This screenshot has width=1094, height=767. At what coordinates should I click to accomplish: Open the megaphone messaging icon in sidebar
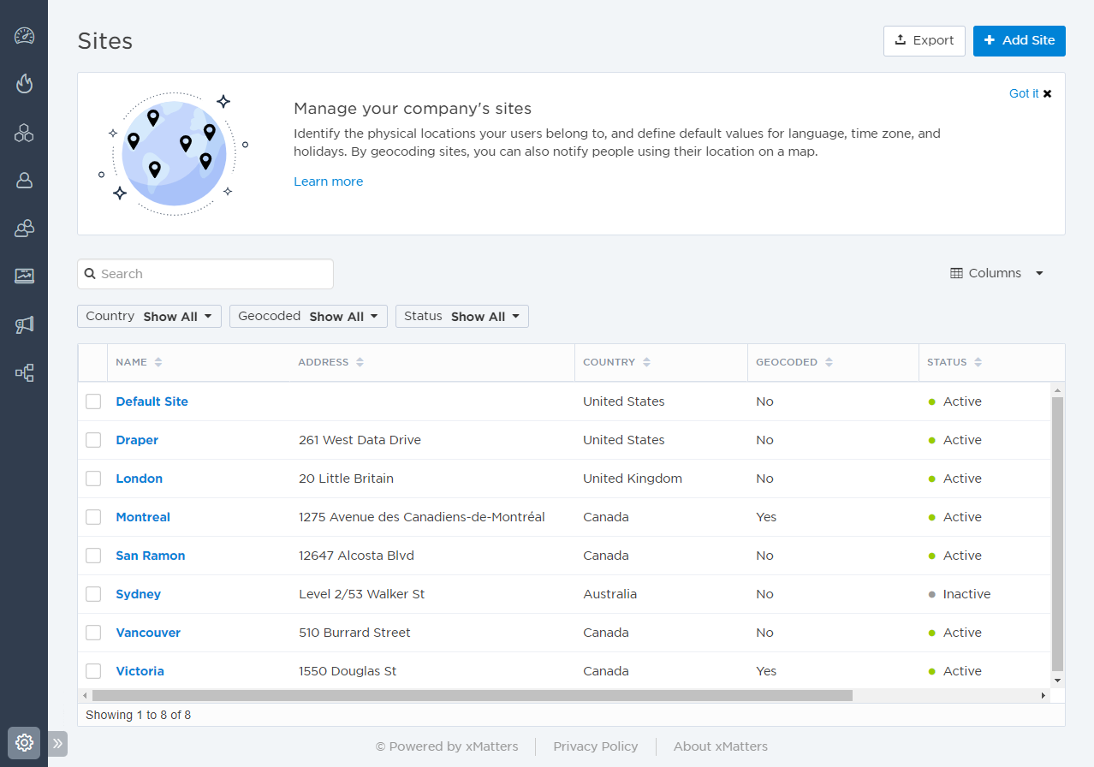click(24, 324)
